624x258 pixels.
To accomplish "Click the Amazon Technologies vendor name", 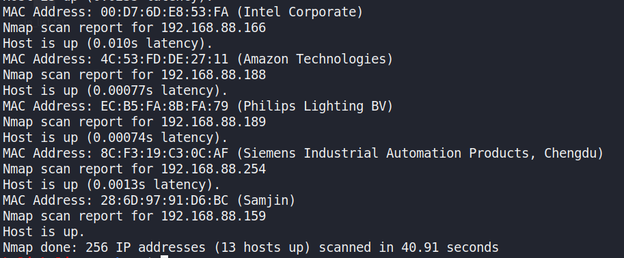I will [314, 59].
